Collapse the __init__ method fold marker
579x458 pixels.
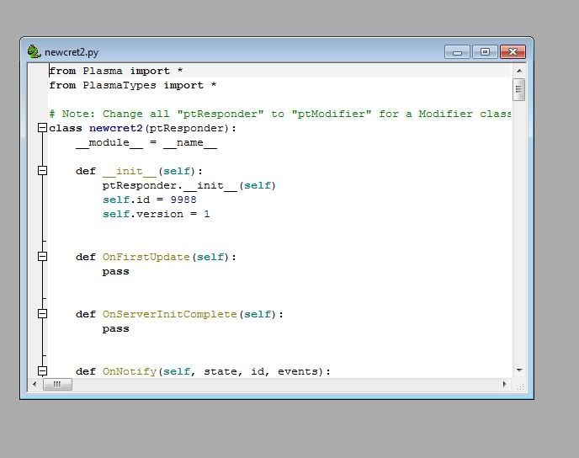click(x=42, y=171)
